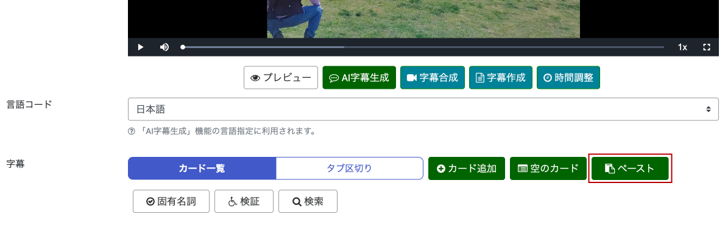
Task: Run the 検証 accessibility check
Action: coord(244,201)
